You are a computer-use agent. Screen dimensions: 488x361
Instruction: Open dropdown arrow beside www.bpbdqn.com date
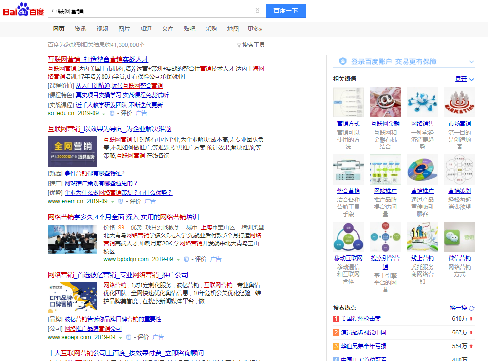point(178,260)
